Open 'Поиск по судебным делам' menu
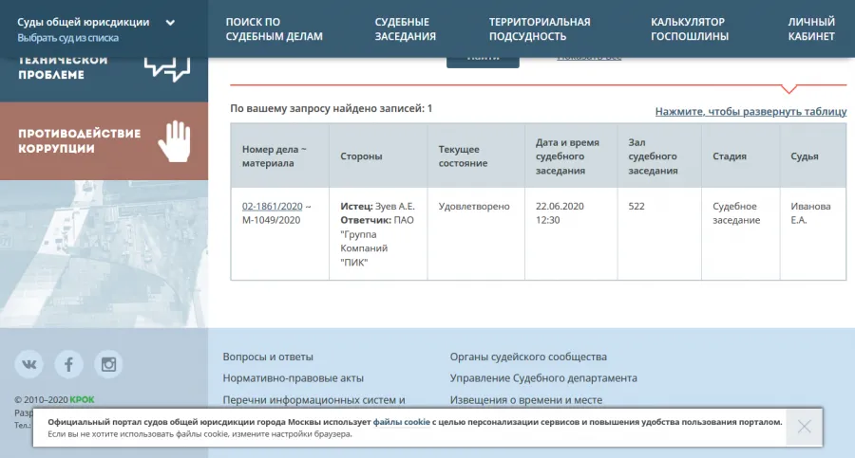Image resolution: width=855 pixels, height=458 pixels. point(275,28)
